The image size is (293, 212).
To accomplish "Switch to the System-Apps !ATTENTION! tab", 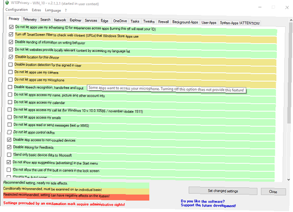I will tap(240, 23).
